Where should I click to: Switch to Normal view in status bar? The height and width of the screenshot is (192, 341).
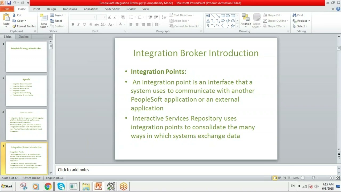click(x=275, y=178)
